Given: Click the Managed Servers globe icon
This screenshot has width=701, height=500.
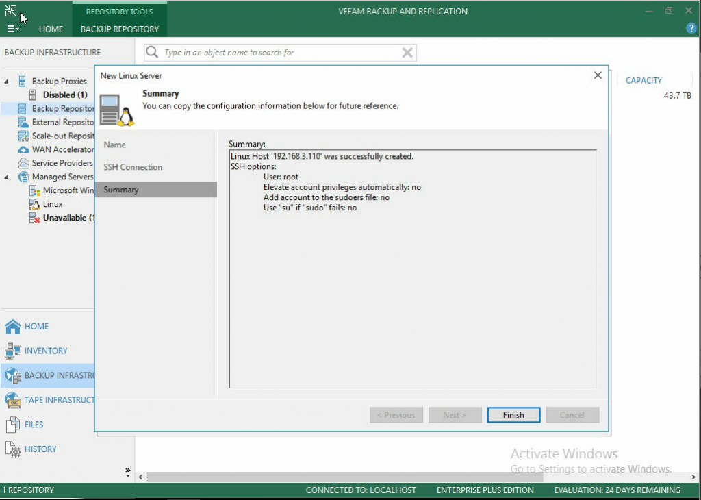Looking at the screenshot, I should coord(23,177).
